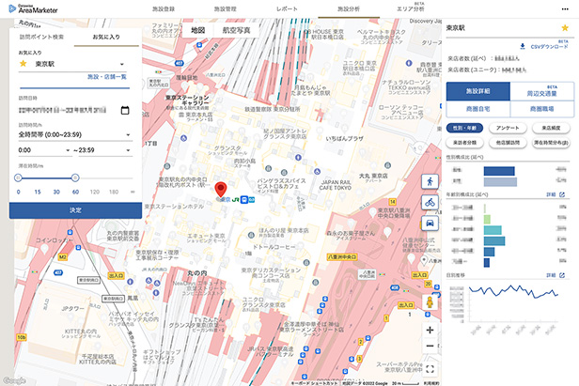Click the JR station icon near pin
This screenshot has width=579, height=386.
click(235, 200)
